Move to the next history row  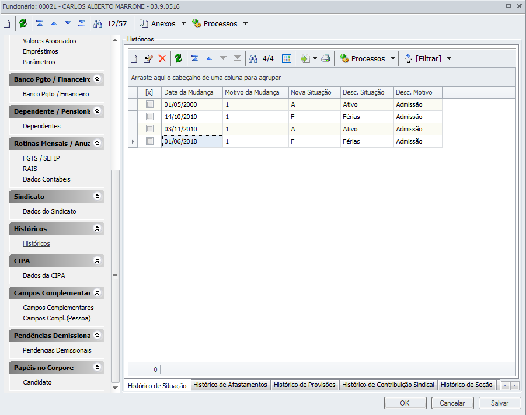(x=223, y=58)
